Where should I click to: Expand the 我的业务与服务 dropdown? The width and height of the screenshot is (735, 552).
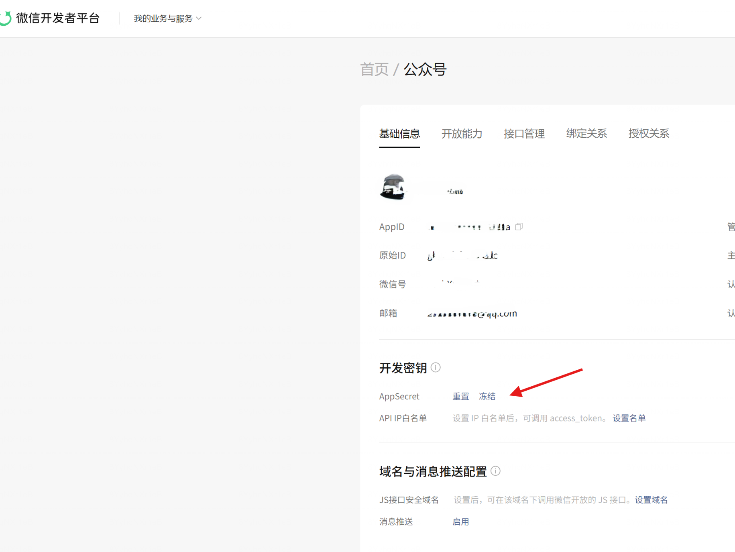tap(168, 18)
